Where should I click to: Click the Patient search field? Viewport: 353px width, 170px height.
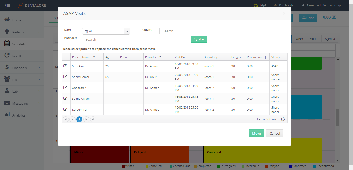[x=183, y=31]
